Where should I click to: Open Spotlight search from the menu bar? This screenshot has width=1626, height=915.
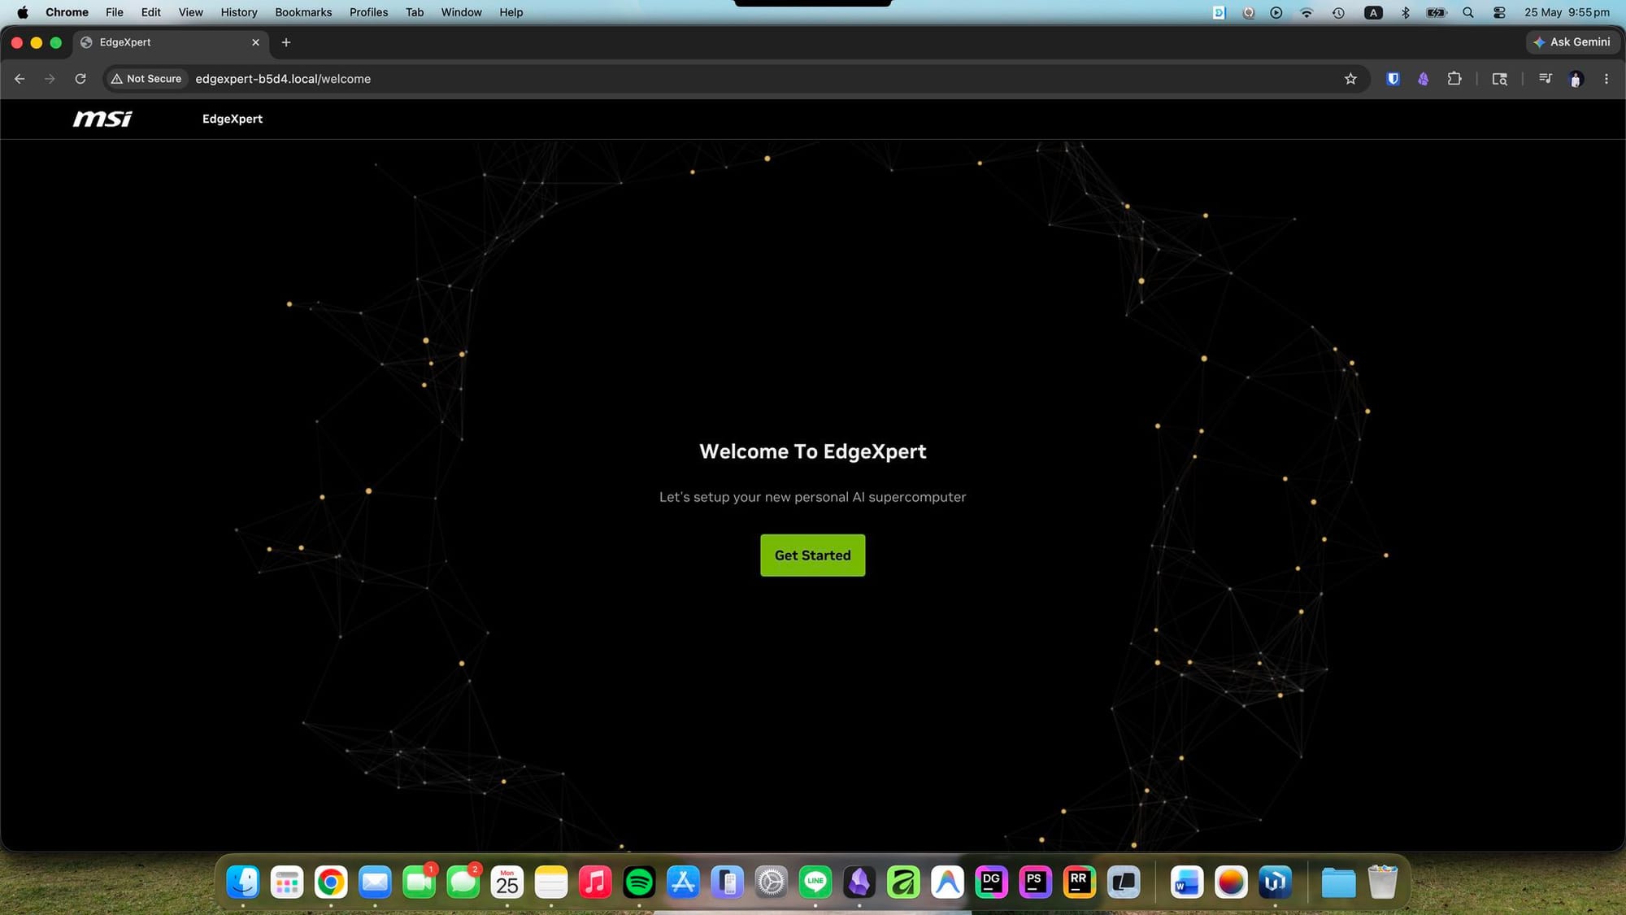pyautogui.click(x=1468, y=12)
